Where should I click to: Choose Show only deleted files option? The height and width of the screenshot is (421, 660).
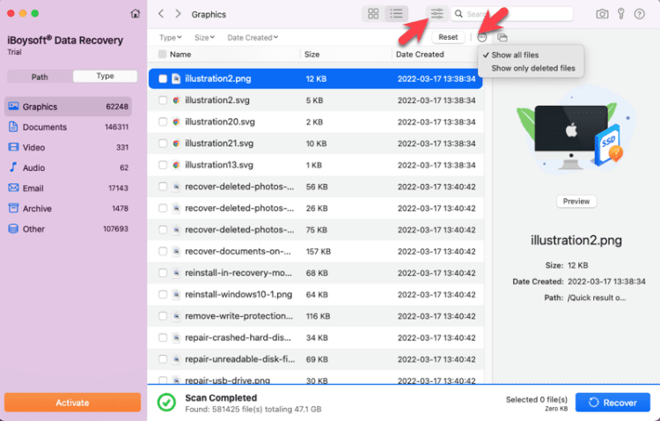tap(533, 69)
